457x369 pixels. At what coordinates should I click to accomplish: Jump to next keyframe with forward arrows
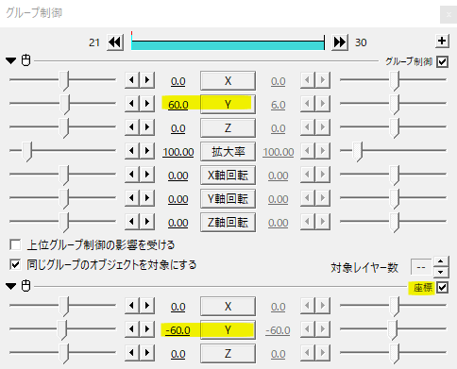[340, 42]
